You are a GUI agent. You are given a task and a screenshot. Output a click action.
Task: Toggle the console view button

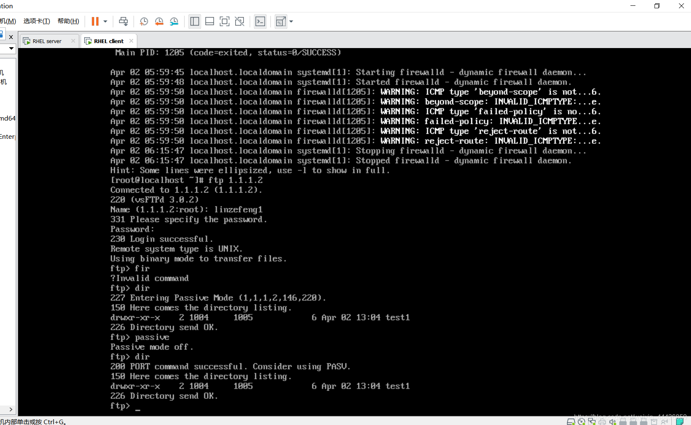260,22
